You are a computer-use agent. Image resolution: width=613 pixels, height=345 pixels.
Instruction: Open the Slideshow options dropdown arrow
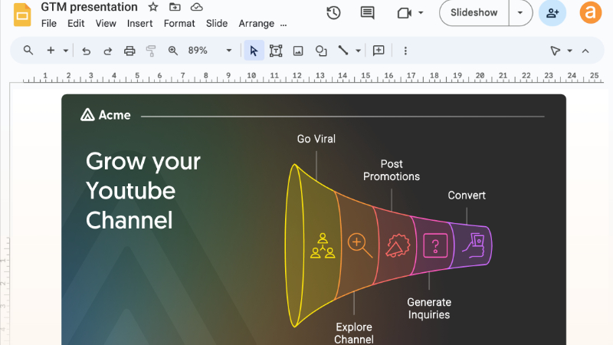520,13
